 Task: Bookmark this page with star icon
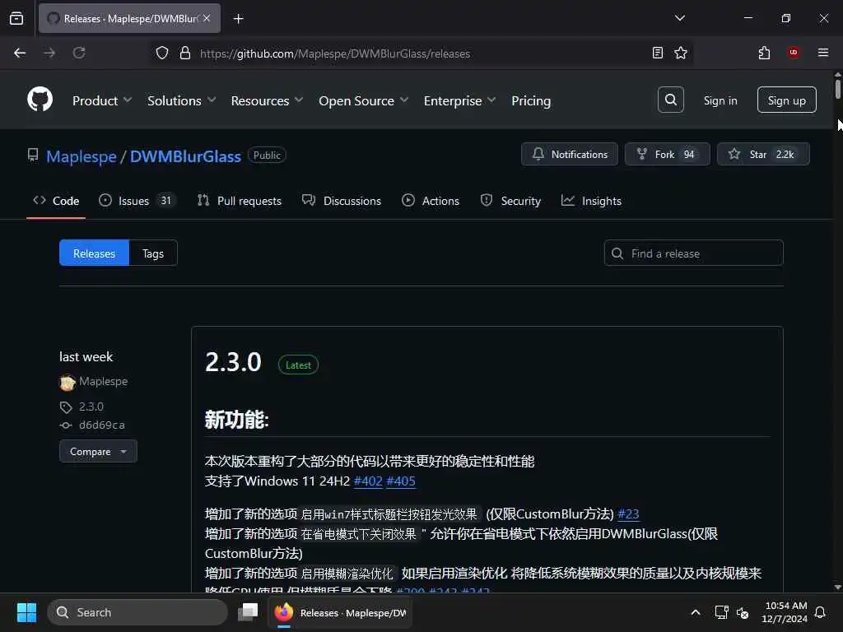pyautogui.click(x=681, y=53)
